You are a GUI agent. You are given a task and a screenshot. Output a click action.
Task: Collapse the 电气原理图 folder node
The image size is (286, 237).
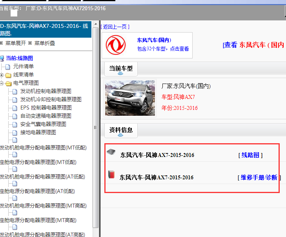(2, 83)
